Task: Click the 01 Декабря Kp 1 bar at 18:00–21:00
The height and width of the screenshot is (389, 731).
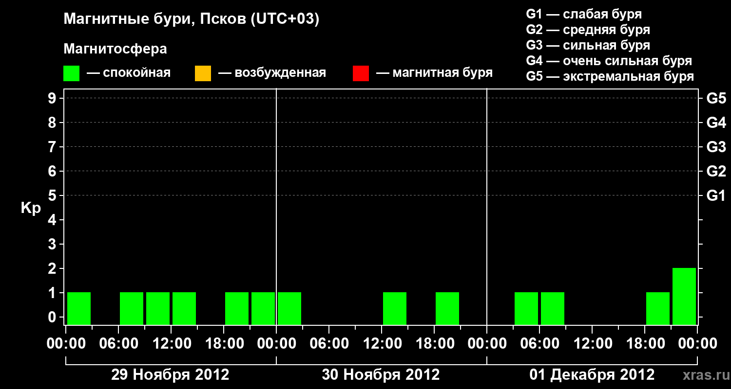Action: pos(658,308)
